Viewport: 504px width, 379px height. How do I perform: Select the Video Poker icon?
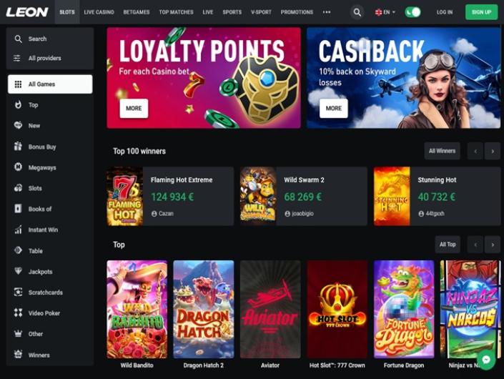coord(18,312)
